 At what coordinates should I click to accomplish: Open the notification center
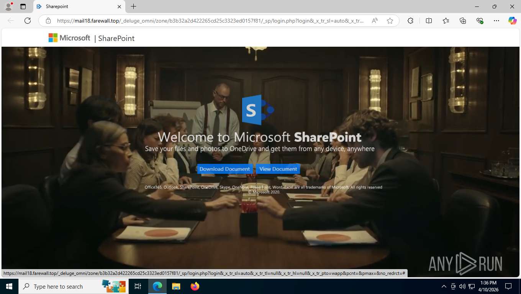click(x=508, y=286)
